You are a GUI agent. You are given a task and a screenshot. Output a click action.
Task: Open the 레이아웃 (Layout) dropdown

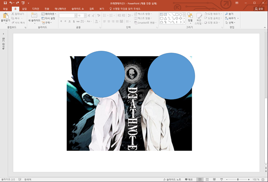click(49, 14)
